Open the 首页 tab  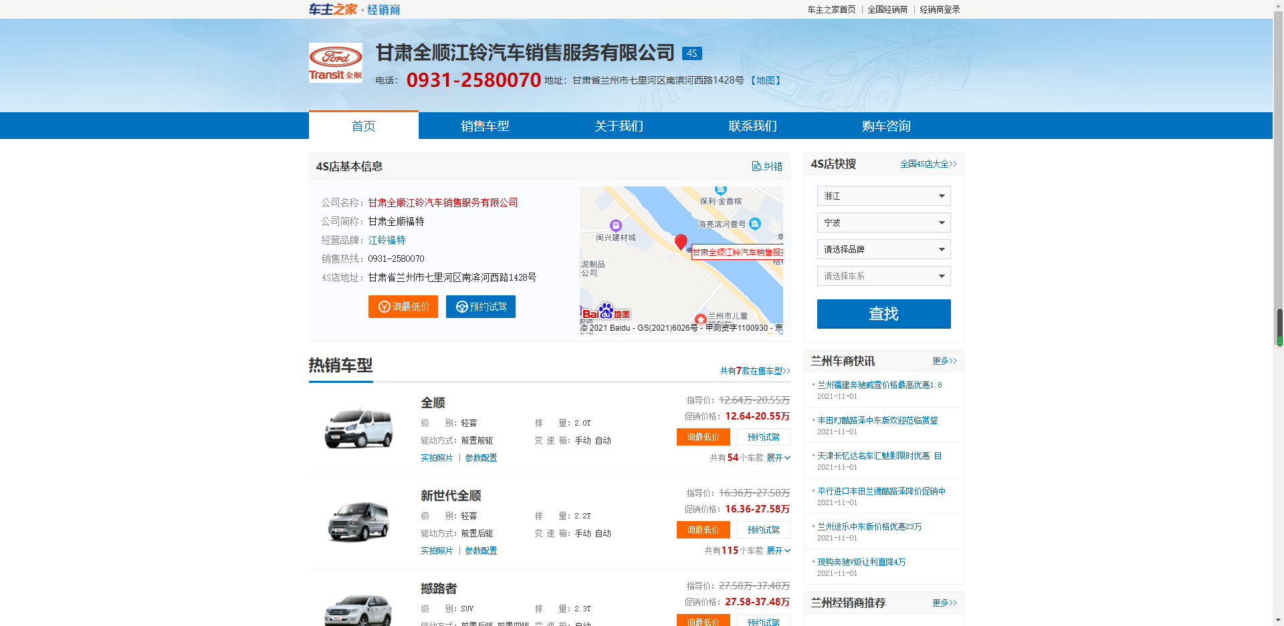pyautogui.click(x=364, y=126)
